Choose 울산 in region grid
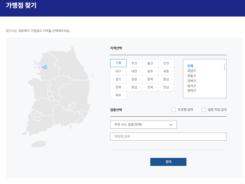 tap(150, 63)
